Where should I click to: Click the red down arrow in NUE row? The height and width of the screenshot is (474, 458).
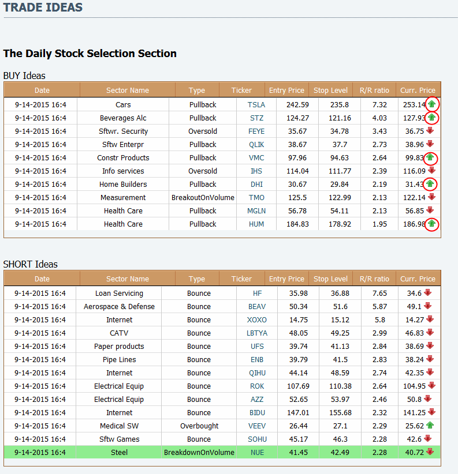pyautogui.click(x=430, y=452)
